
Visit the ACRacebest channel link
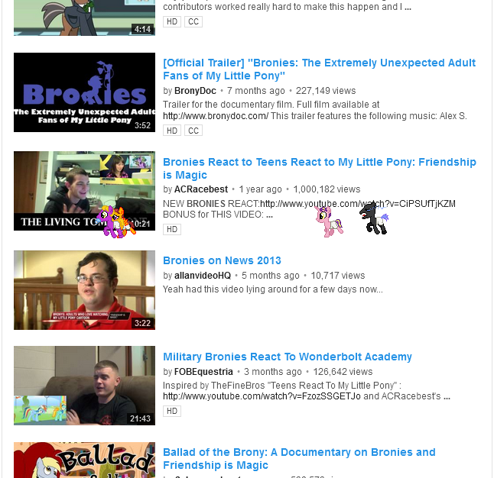pyautogui.click(x=201, y=189)
